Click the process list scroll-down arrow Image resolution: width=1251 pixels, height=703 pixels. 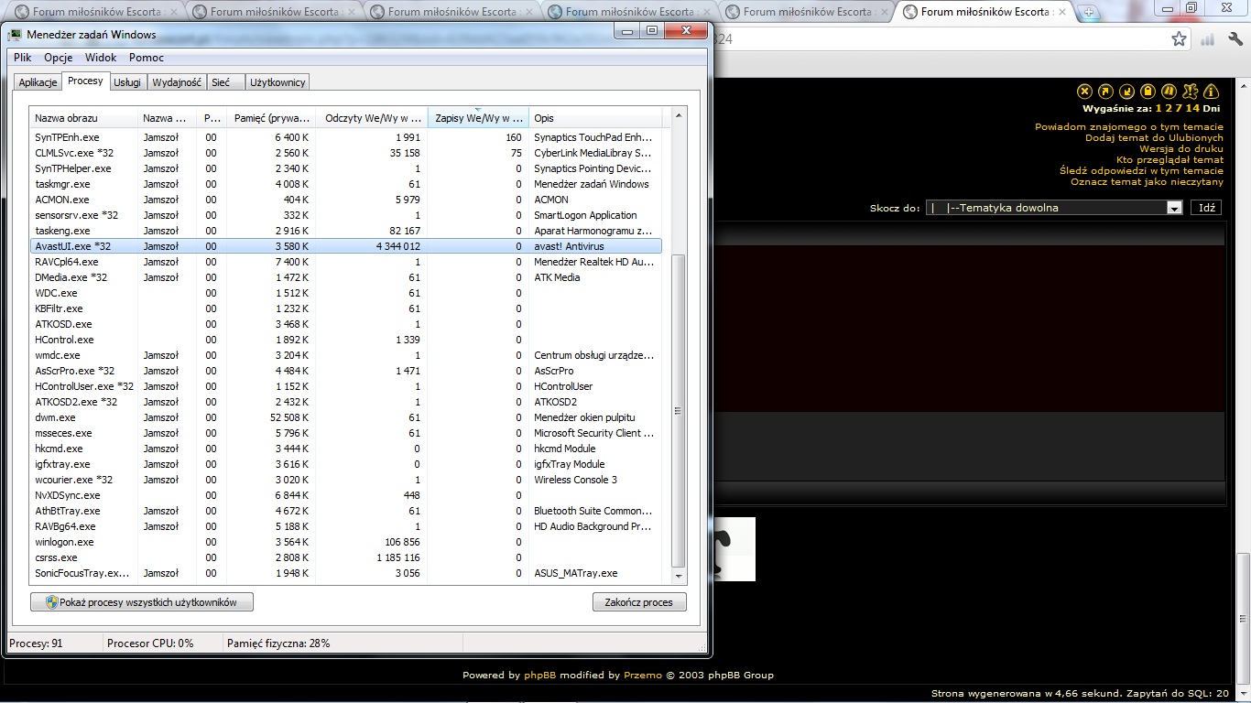coord(678,576)
